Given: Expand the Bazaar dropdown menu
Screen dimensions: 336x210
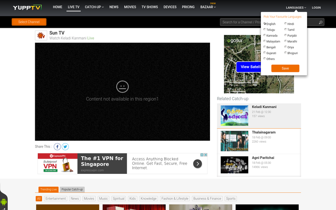Looking at the screenshot, I should 208,7.
